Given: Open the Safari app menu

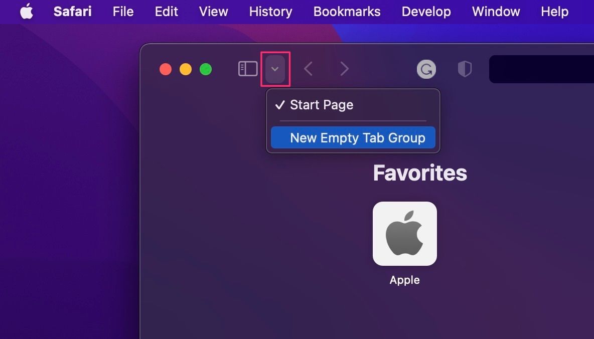Looking at the screenshot, I should (x=72, y=12).
